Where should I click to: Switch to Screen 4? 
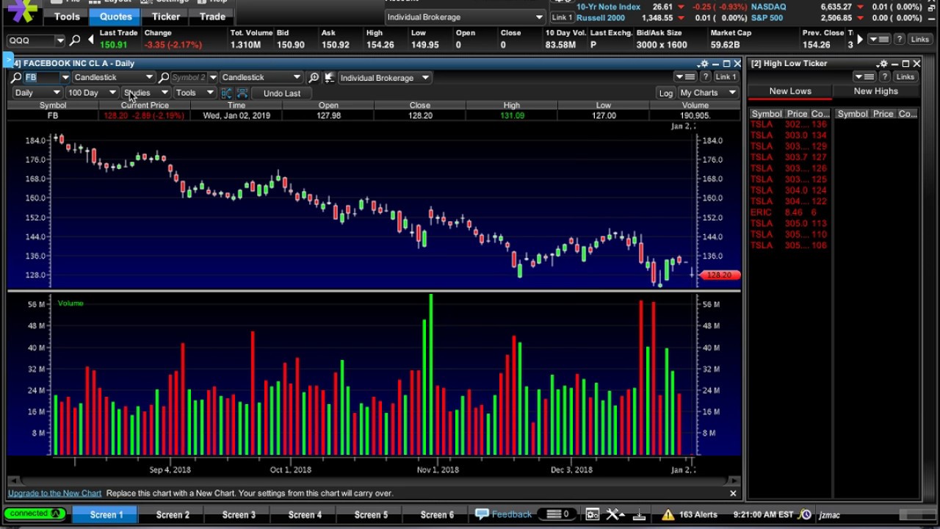tap(305, 514)
